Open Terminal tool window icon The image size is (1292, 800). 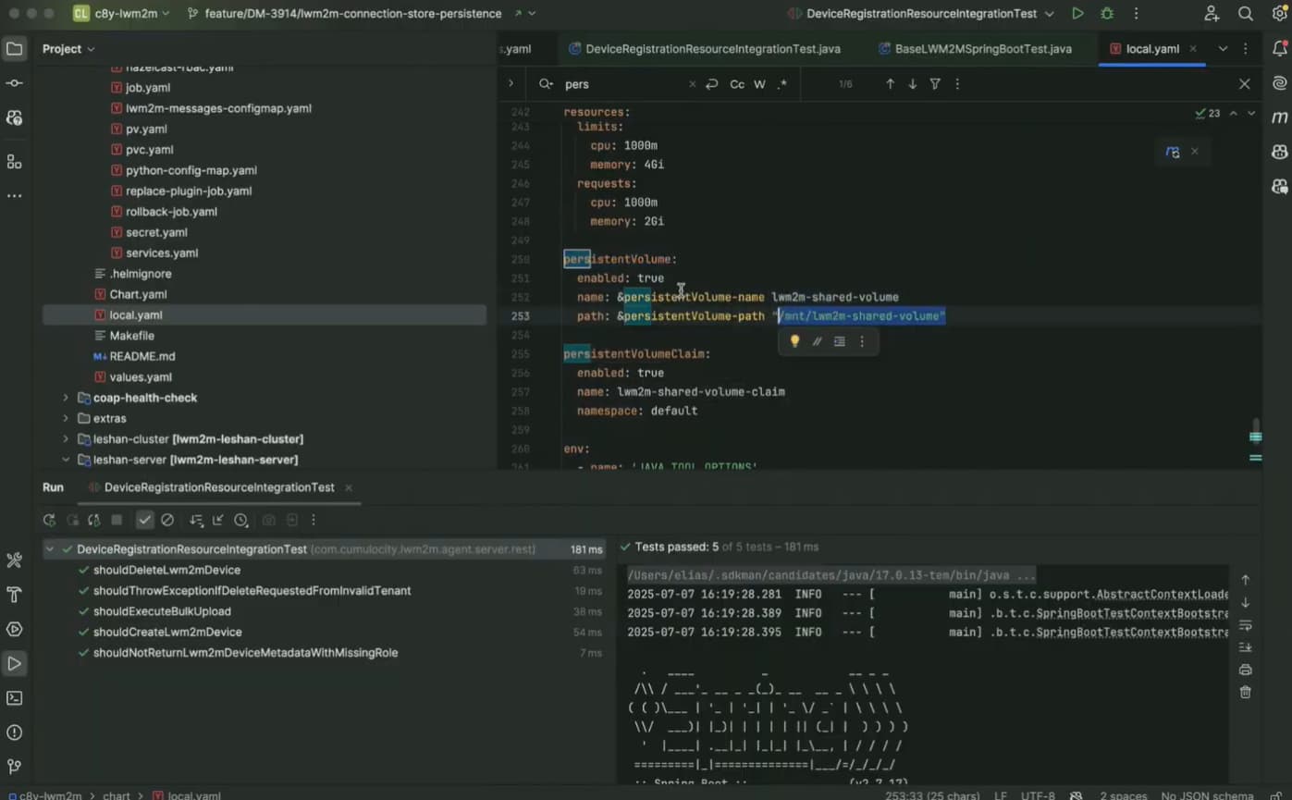coord(14,698)
